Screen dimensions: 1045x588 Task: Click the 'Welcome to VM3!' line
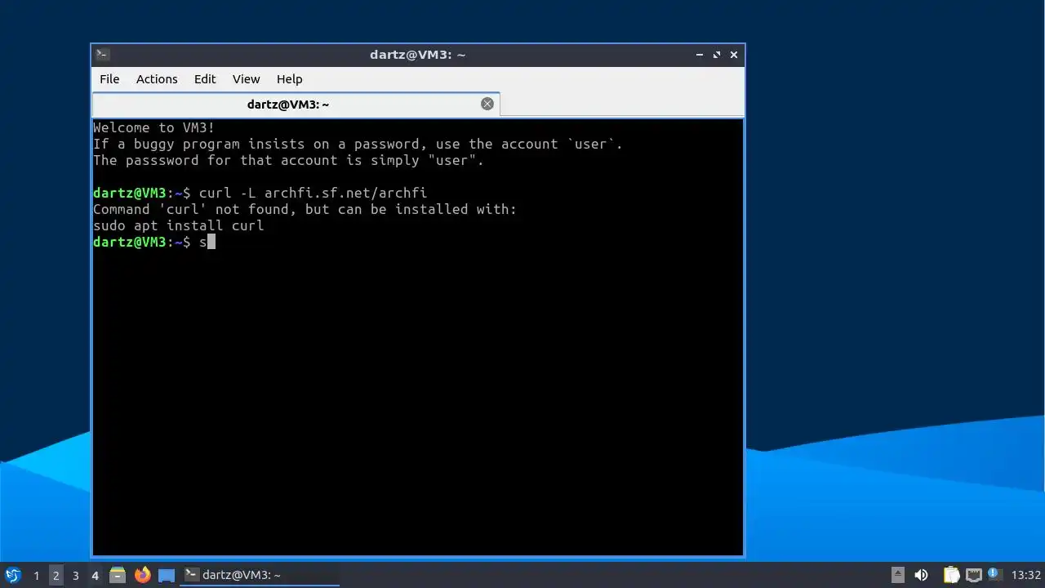click(154, 127)
